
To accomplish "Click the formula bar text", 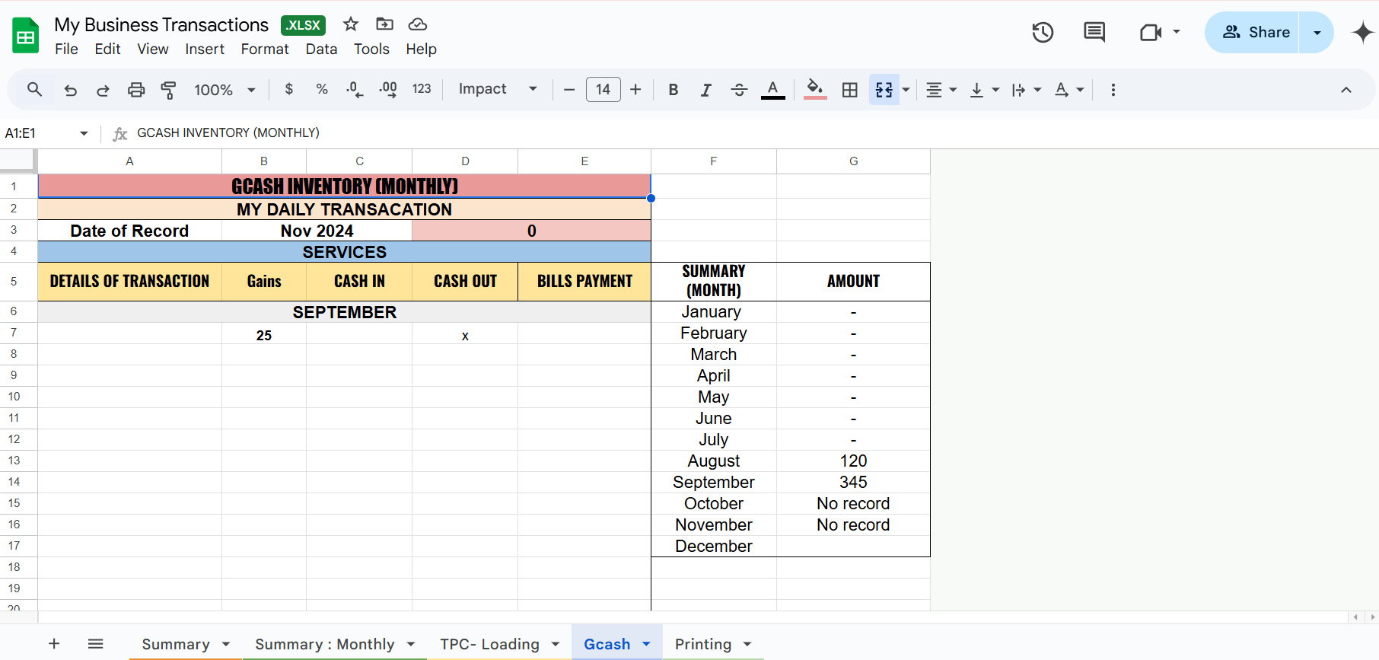I will coord(228,132).
